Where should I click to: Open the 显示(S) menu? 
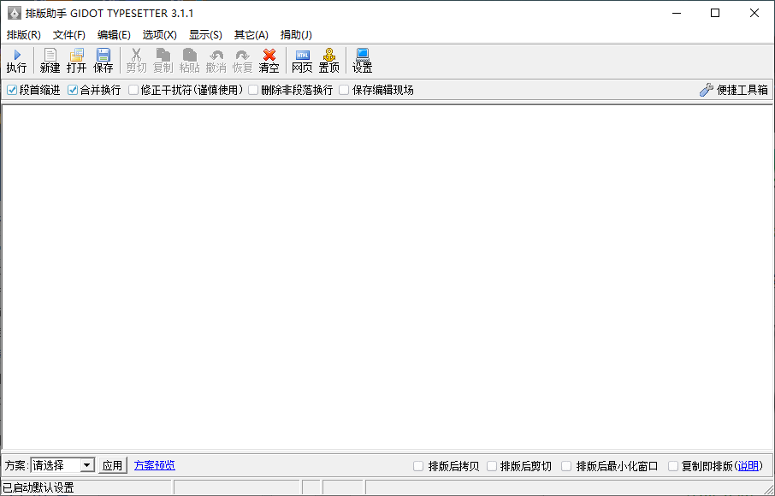tap(205, 34)
